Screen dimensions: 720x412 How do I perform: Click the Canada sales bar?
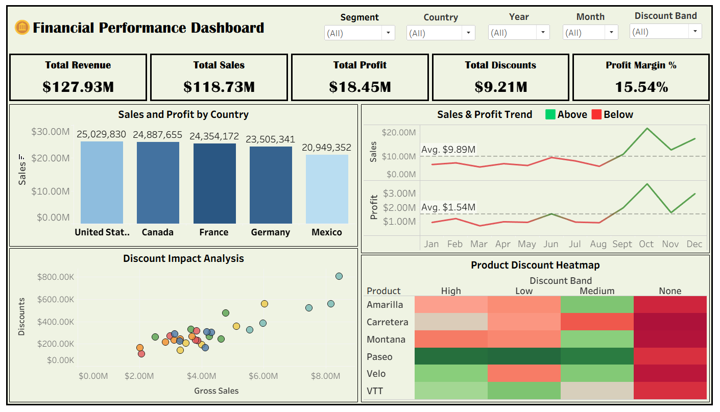[x=158, y=183]
